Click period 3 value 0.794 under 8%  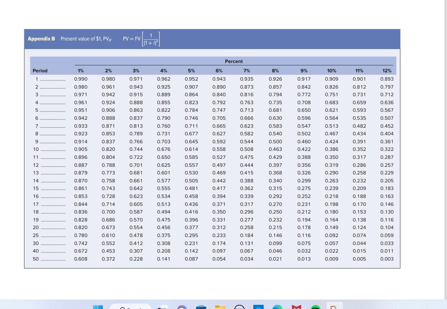pyautogui.click(x=275, y=94)
